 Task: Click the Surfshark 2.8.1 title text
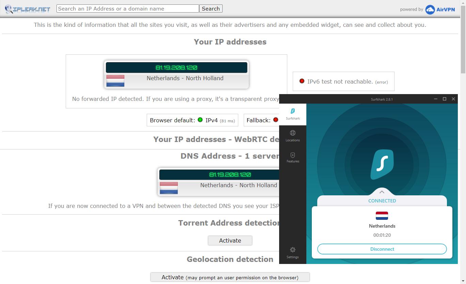[x=382, y=99]
